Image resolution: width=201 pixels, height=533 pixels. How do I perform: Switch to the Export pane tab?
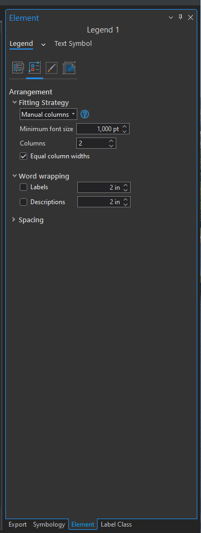click(18, 524)
